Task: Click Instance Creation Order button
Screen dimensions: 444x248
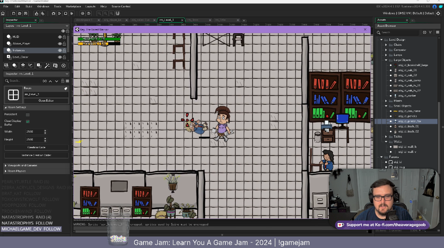Action: click(36, 155)
